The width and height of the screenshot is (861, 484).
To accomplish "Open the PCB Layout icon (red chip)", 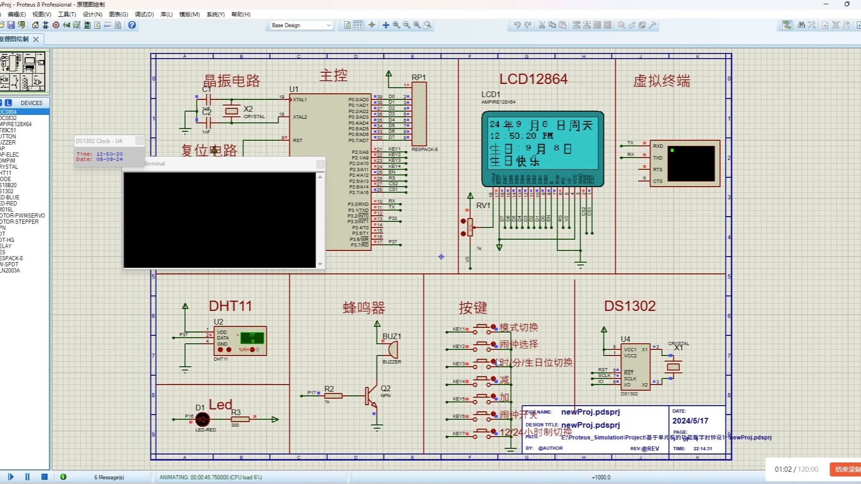I will click(56, 25).
